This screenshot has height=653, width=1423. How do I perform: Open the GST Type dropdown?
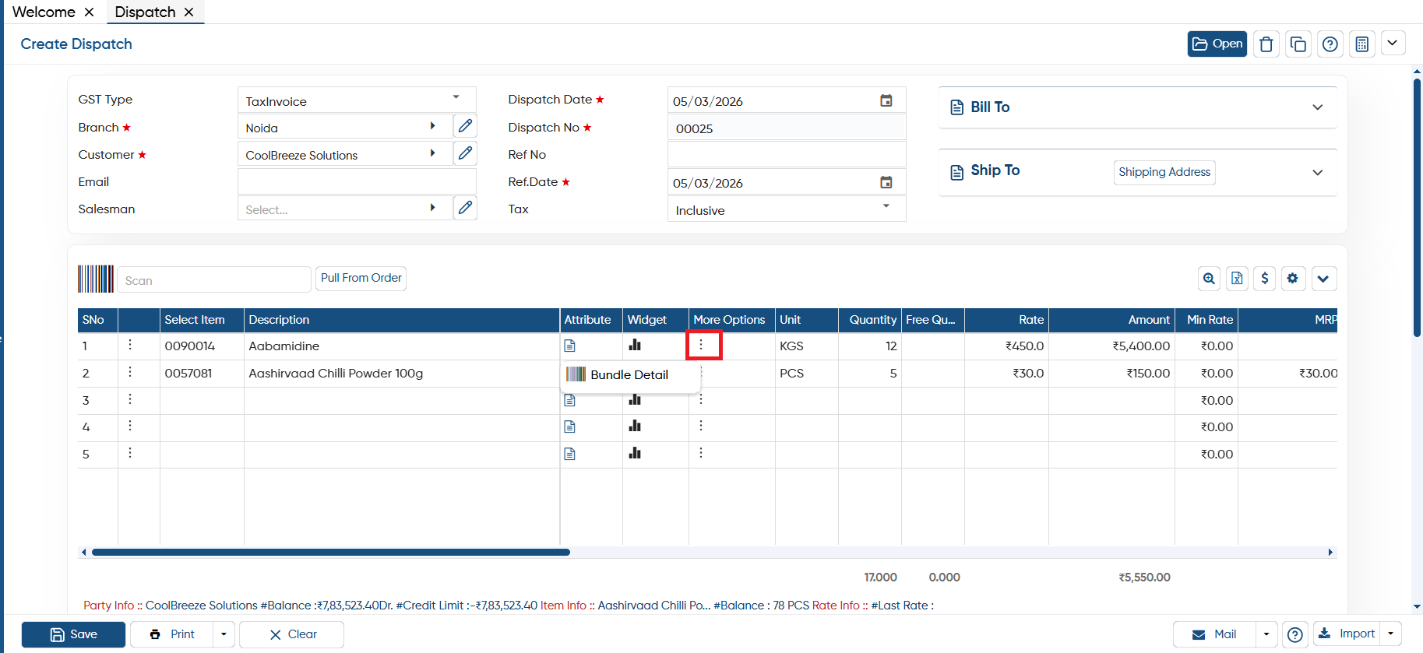point(357,100)
